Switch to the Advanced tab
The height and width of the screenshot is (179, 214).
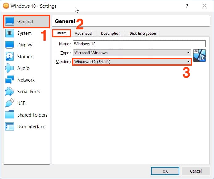(83, 34)
